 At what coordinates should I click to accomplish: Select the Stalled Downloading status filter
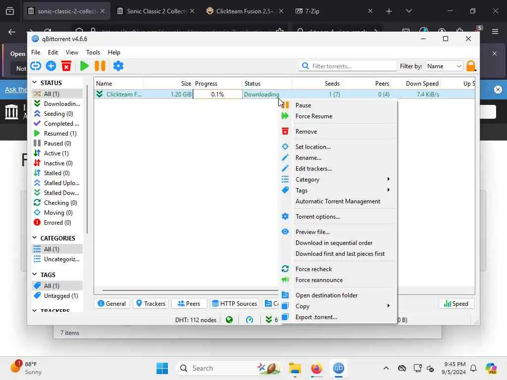(x=57, y=193)
